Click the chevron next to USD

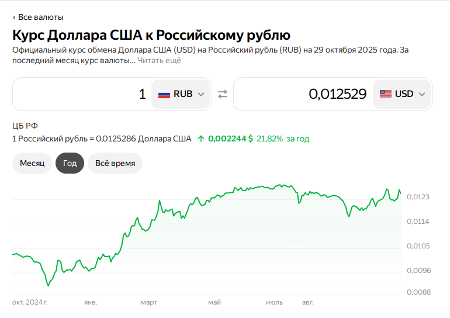(421, 94)
